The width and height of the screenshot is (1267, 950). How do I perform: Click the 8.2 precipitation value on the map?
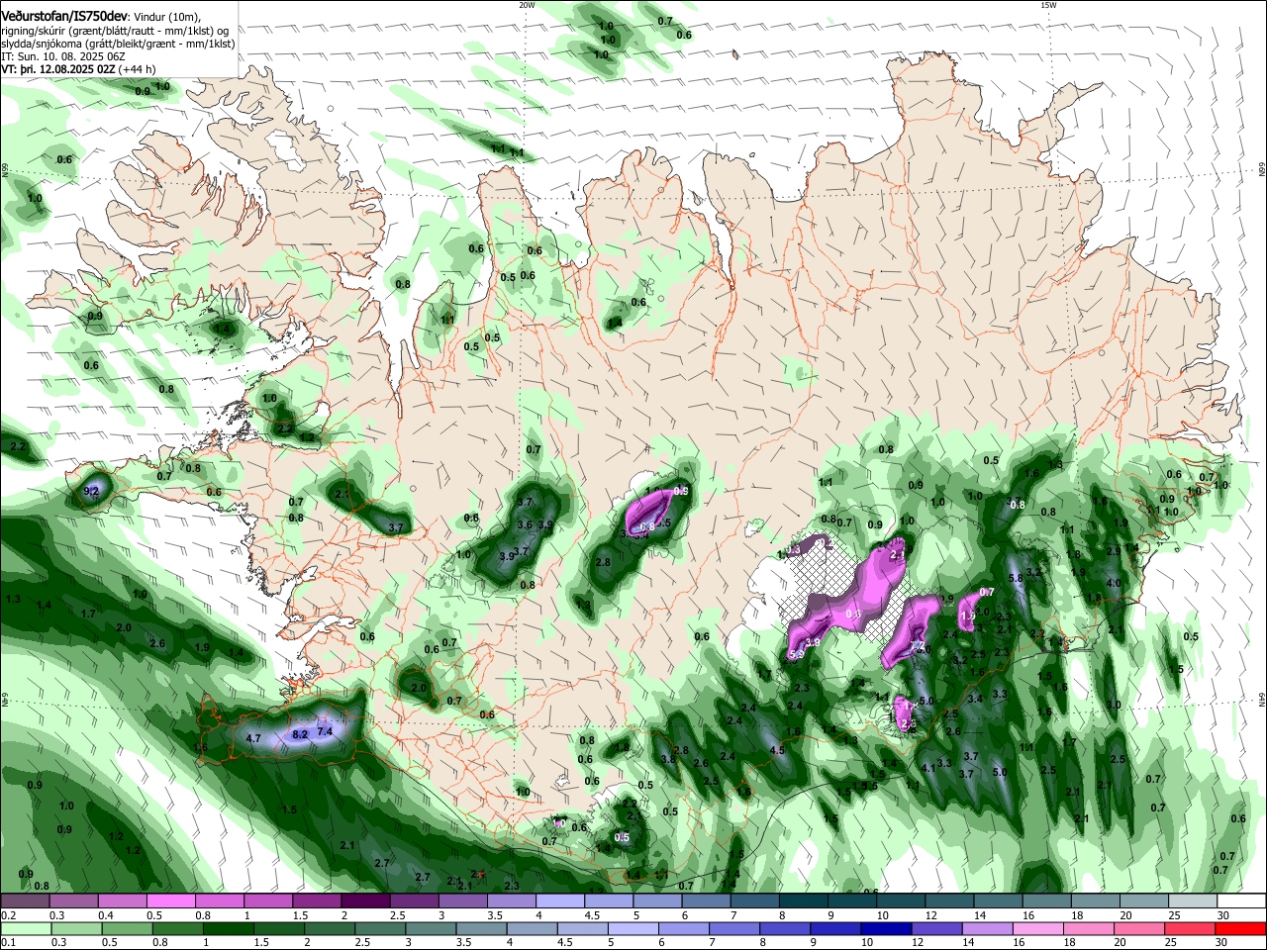coord(301,734)
